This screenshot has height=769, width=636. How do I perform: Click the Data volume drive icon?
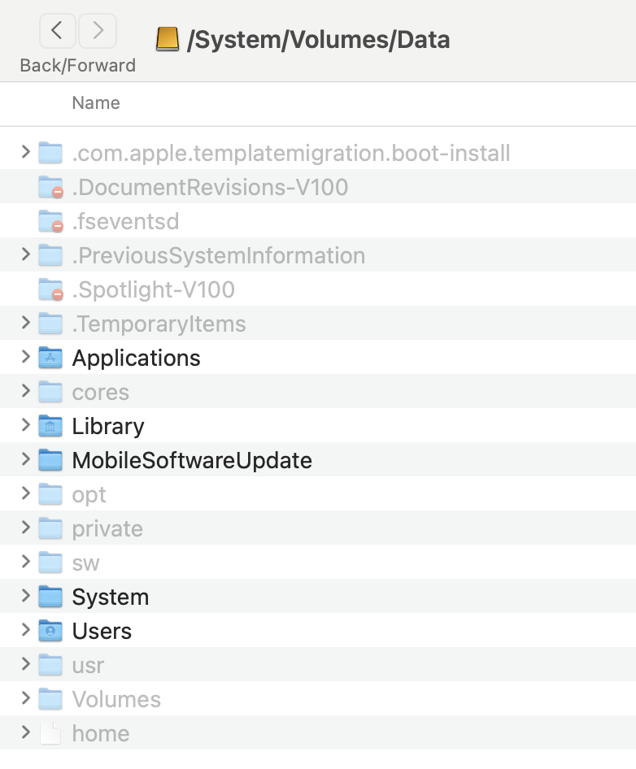tap(168, 39)
